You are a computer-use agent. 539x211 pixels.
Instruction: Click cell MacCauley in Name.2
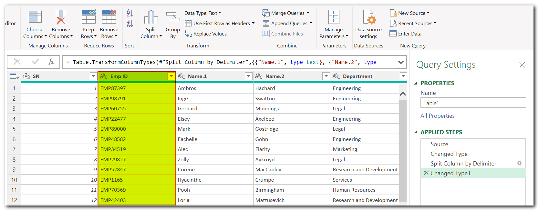292,170
